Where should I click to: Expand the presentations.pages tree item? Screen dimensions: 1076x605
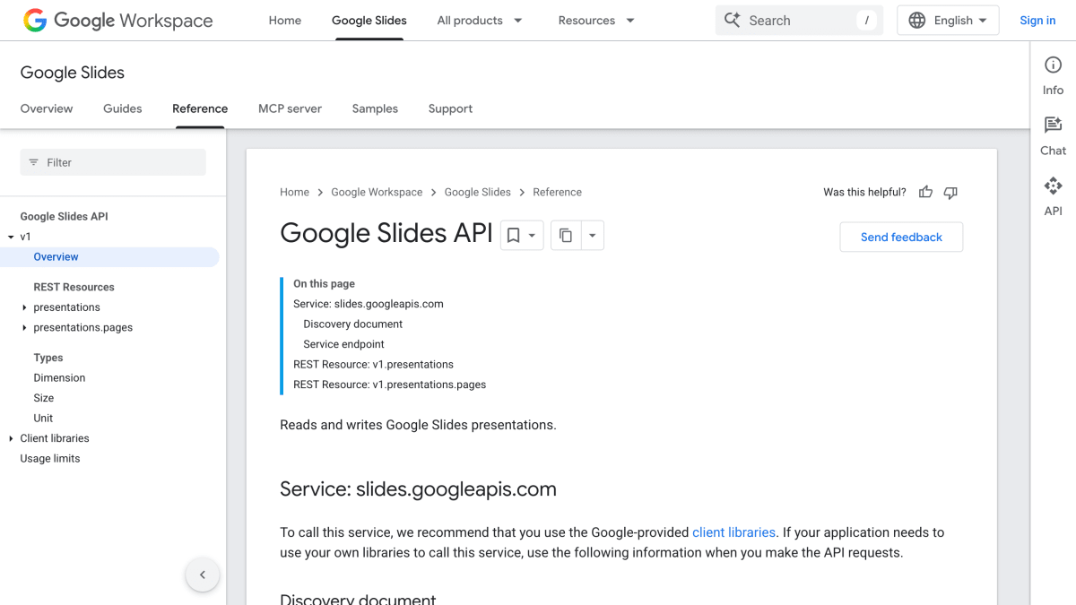(24, 328)
